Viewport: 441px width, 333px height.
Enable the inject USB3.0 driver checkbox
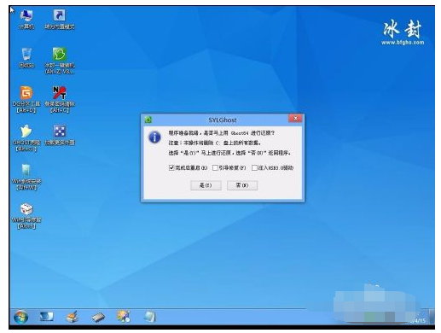coord(254,167)
